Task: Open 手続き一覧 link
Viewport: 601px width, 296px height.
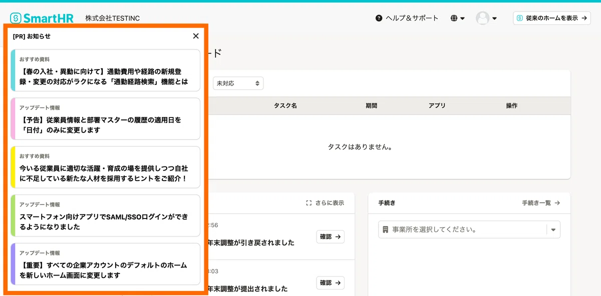Action: pyautogui.click(x=541, y=203)
